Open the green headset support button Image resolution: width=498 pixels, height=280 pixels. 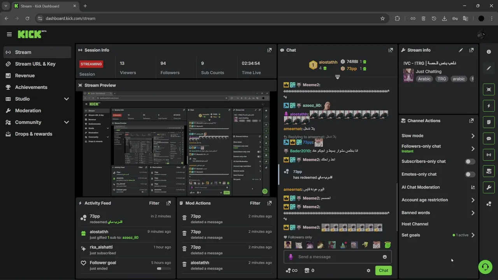pyautogui.click(x=485, y=267)
